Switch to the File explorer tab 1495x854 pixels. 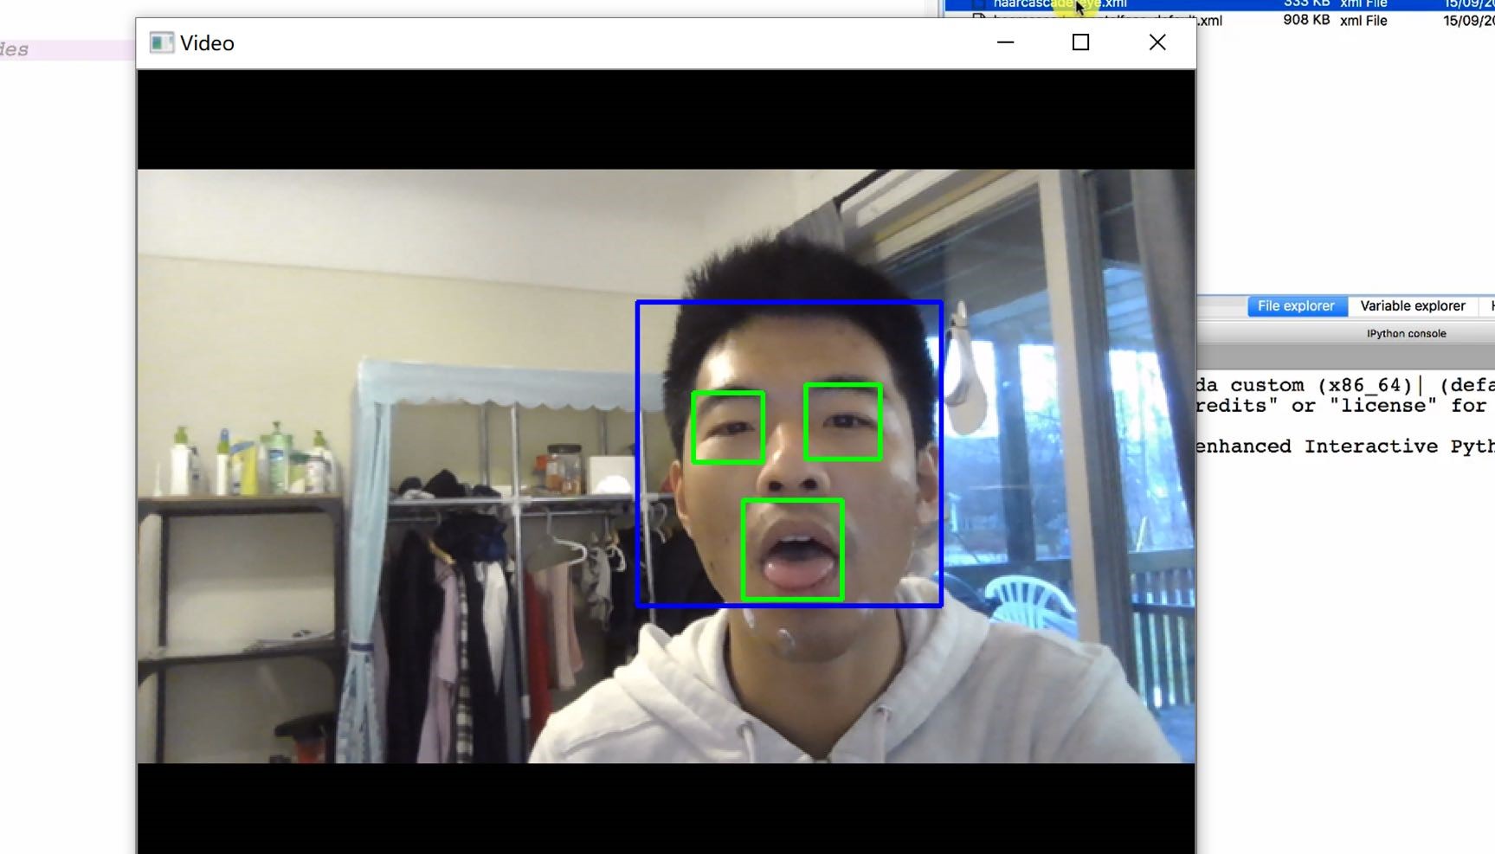(x=1295, y=306)
